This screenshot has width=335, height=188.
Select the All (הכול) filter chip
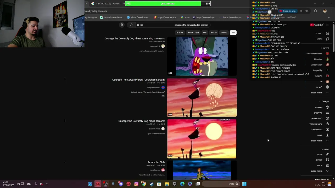(233, 33)
